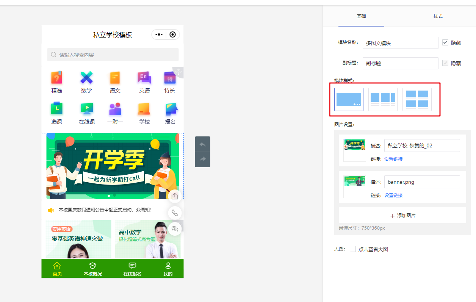Toggle 隐藏 checkbox for 模块名称
Screen dimensions: 476x302
click(445, 42)
